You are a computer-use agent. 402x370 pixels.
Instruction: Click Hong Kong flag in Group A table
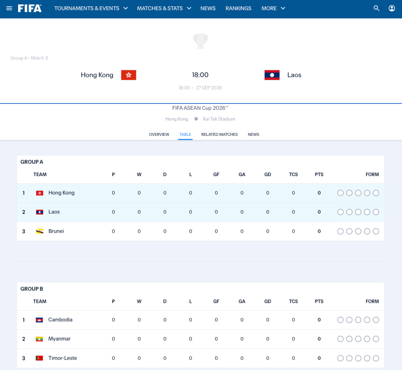click(x=40, y=193)
